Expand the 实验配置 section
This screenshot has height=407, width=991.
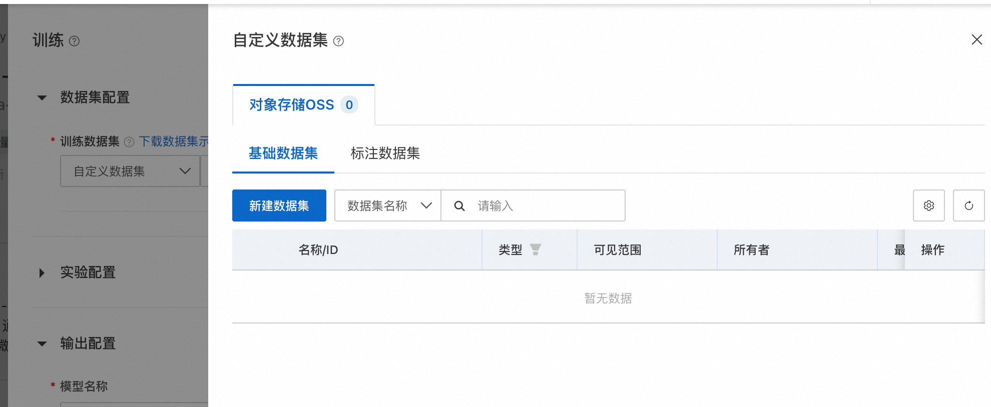click(42, 272)
